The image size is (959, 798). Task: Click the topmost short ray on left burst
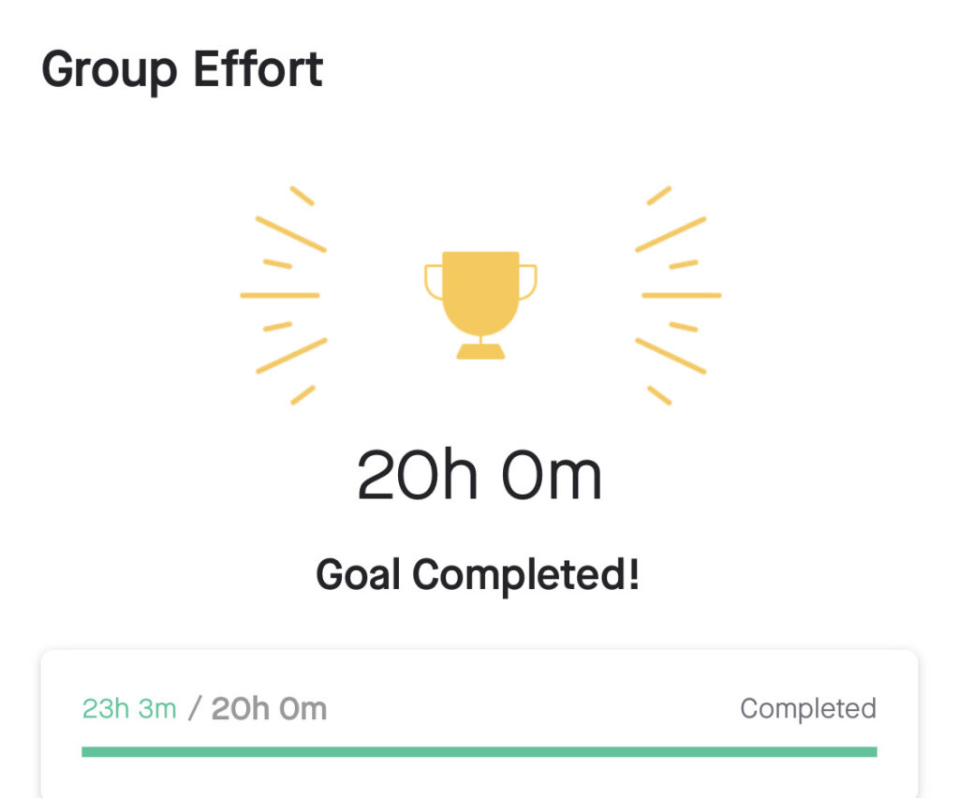click(302, 196)
